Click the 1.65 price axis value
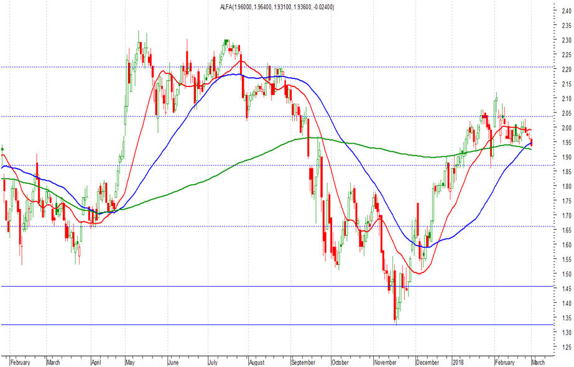The height and width of the screenshot is (367, 574). [x=567, y=230]
